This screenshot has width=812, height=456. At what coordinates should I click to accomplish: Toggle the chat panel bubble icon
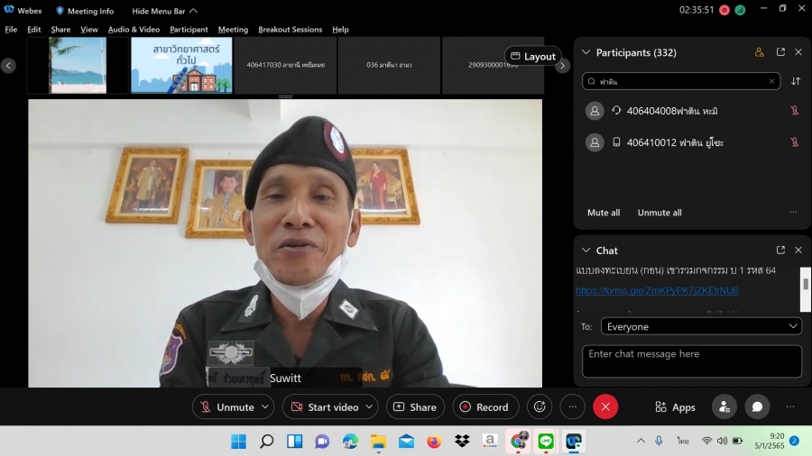757,406
